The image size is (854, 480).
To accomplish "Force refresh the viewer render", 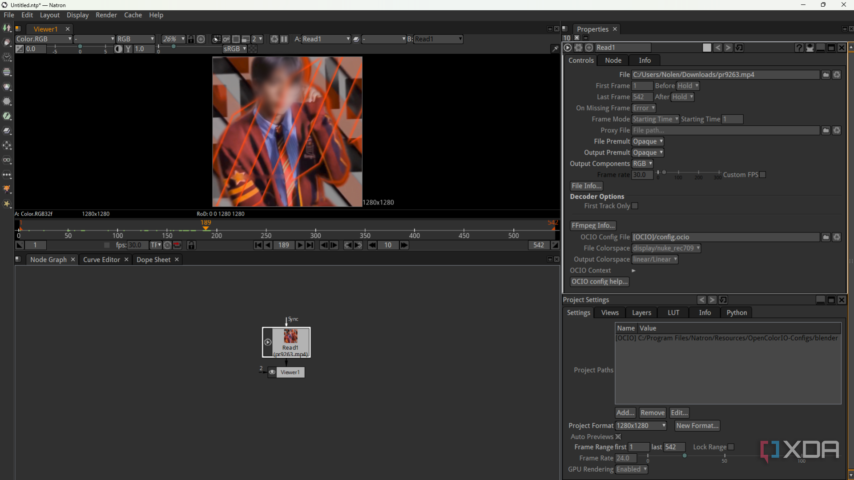I will tap(274, 39).
